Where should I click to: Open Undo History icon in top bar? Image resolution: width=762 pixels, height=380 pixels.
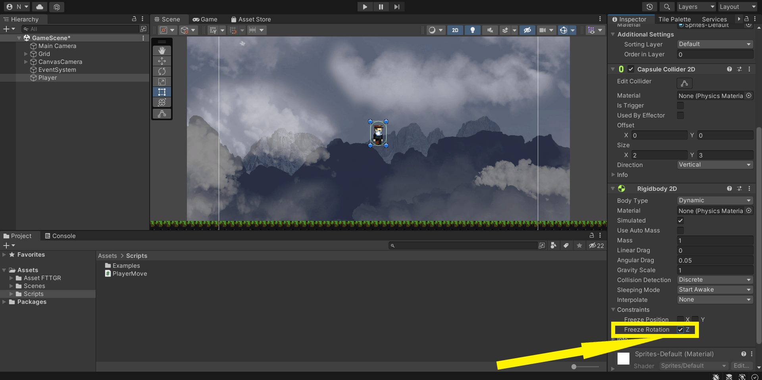click(650, 7)
